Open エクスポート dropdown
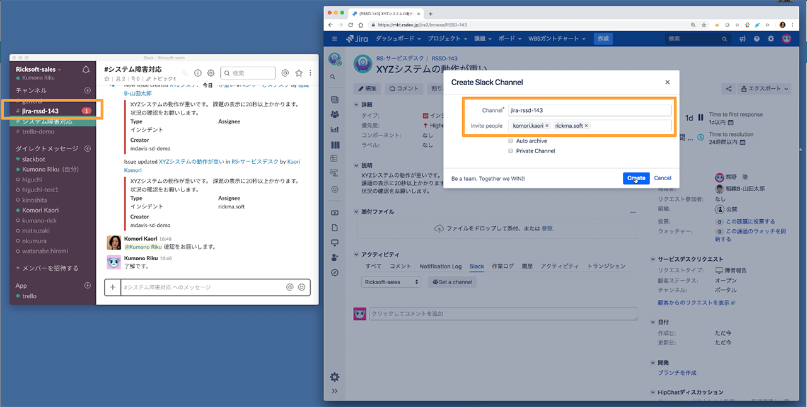 pyautogui.click(x=765, y=89)
